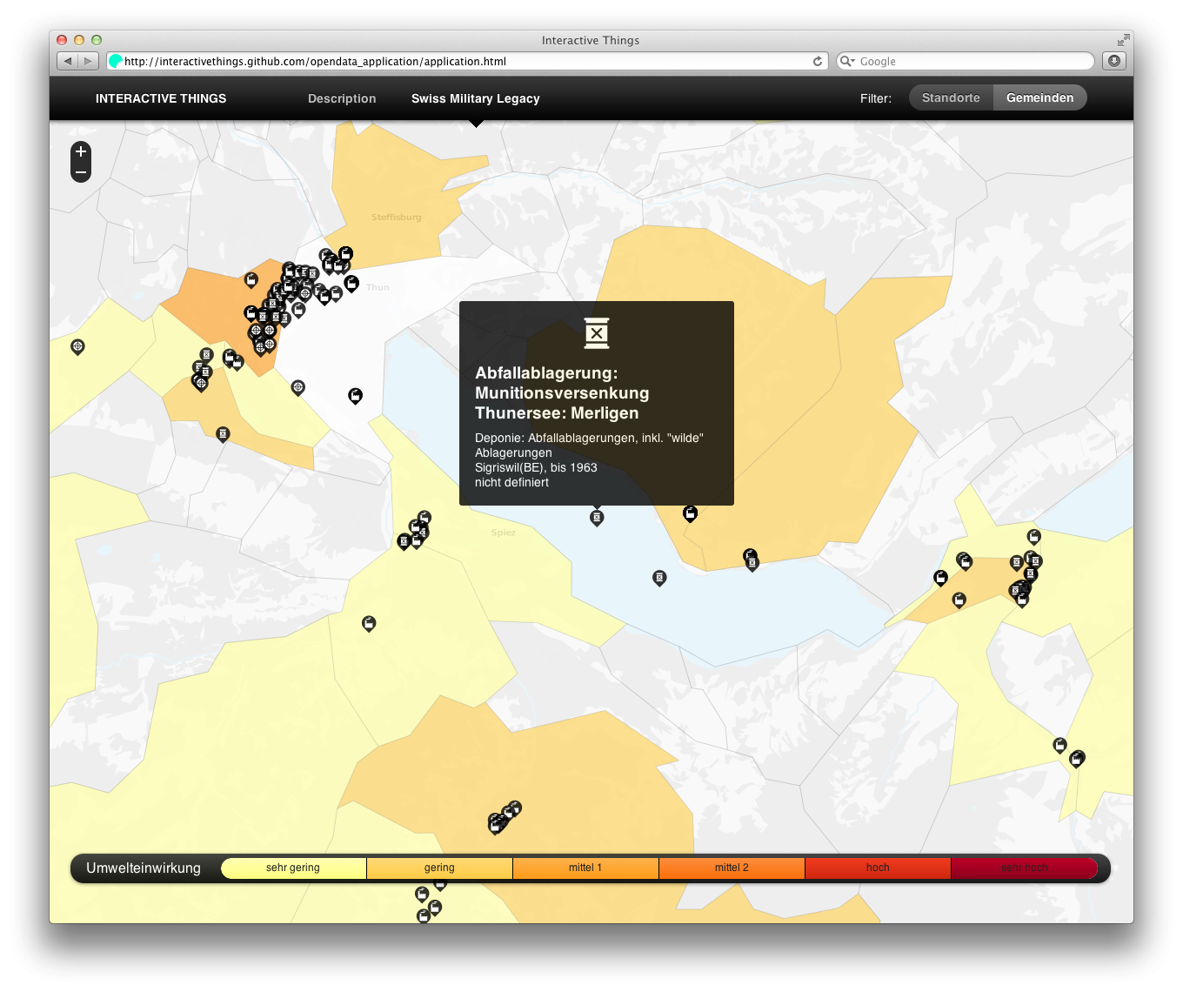Pick the 'sehr gering' legend swatch
The image size is (1183, 992).
[293, 868]
